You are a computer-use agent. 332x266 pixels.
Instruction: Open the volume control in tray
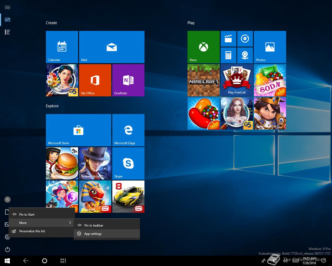pyautogui.click(x=285, y=261)
